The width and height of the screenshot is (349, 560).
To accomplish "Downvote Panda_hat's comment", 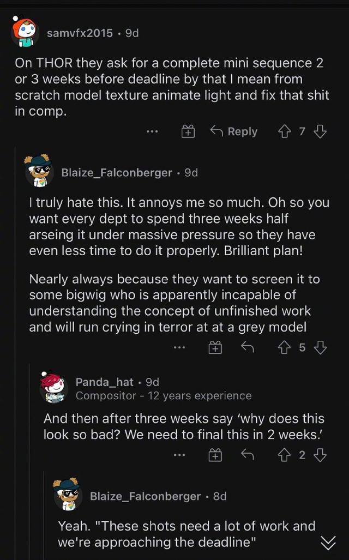I will (x=320, y=455).
